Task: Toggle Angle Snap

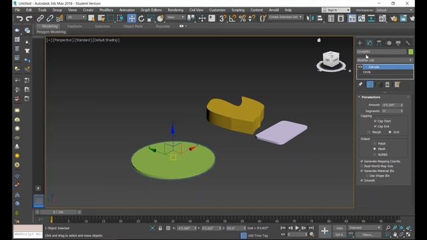Action: coord(233,19)
